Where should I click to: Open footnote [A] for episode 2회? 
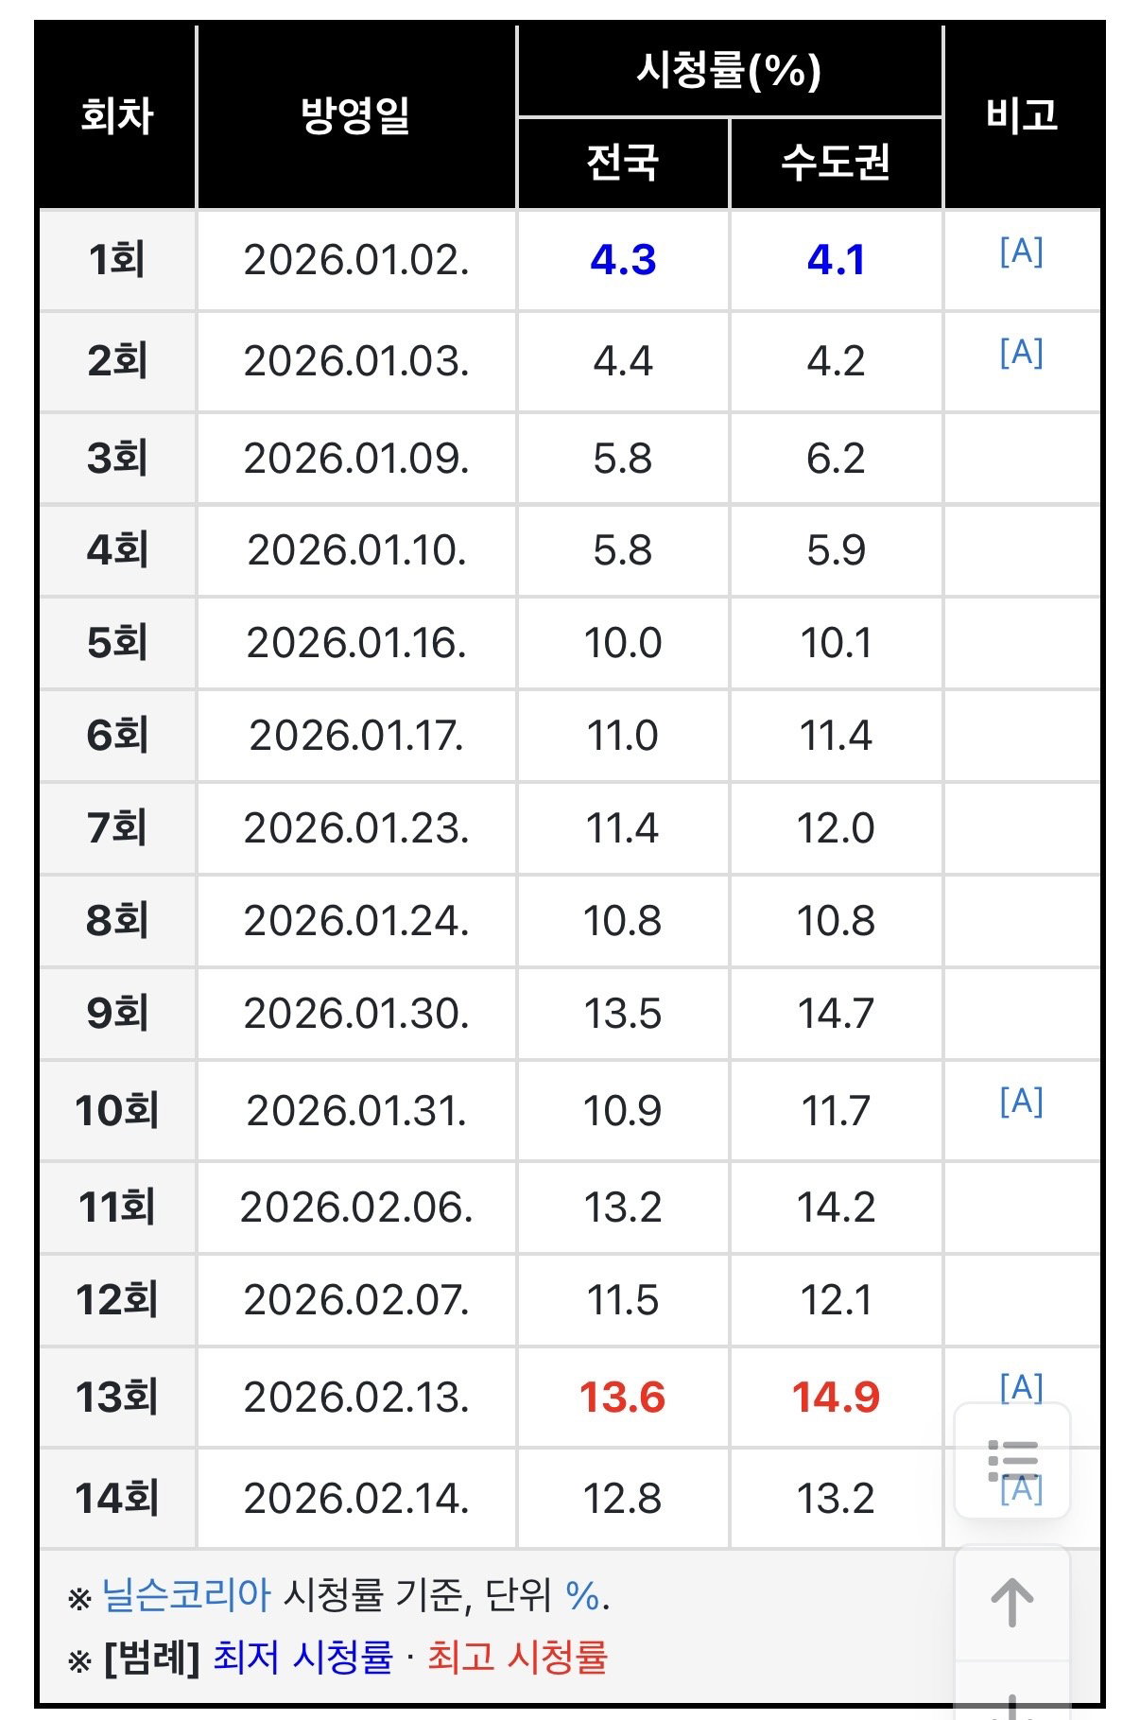(x=1021, y=353)
